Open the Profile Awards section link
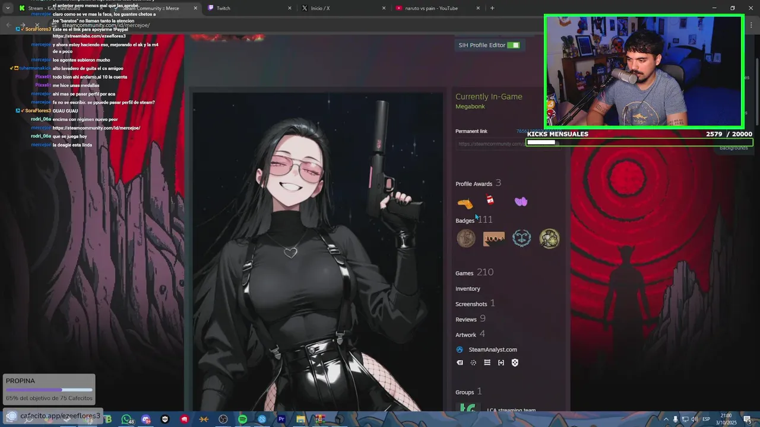Image resolution: width=760 pixels, height=427 pixels. tap(478, 183)
